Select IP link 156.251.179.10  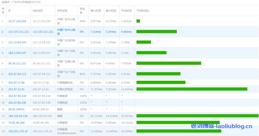(18, 131)
